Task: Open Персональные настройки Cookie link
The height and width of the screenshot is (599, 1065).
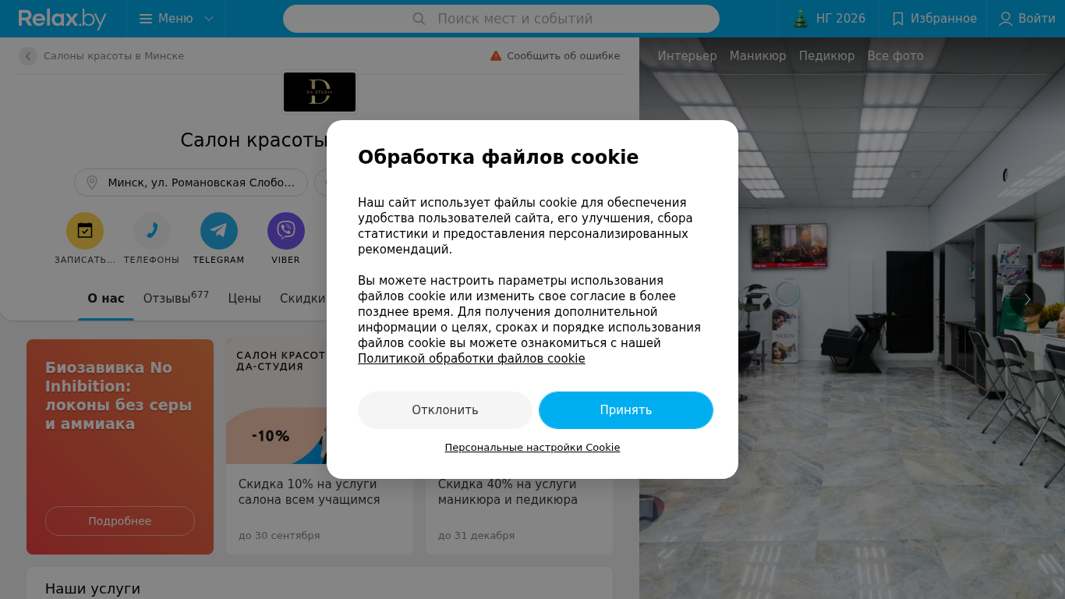Action: 532,448
